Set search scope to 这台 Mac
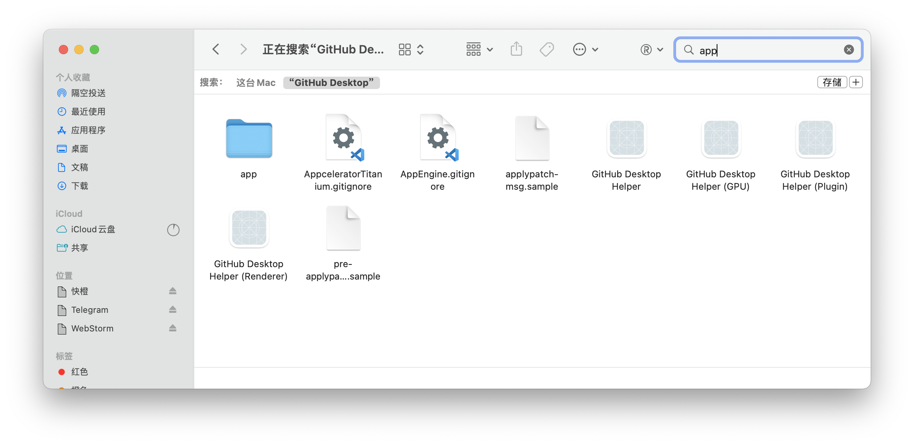The height and width of the screenshot is (446, 914). [256, 83]
